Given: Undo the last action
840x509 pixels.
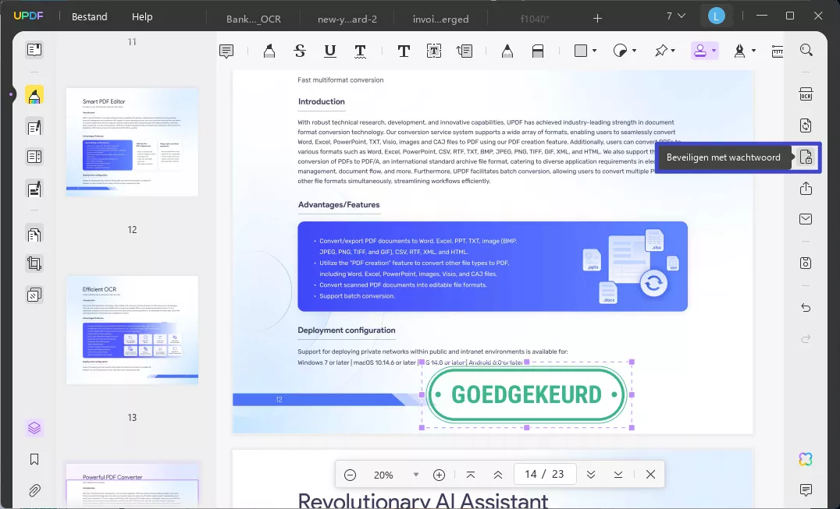Looking at the screenshot, I should pyautogui.click(x=806, y=307).
